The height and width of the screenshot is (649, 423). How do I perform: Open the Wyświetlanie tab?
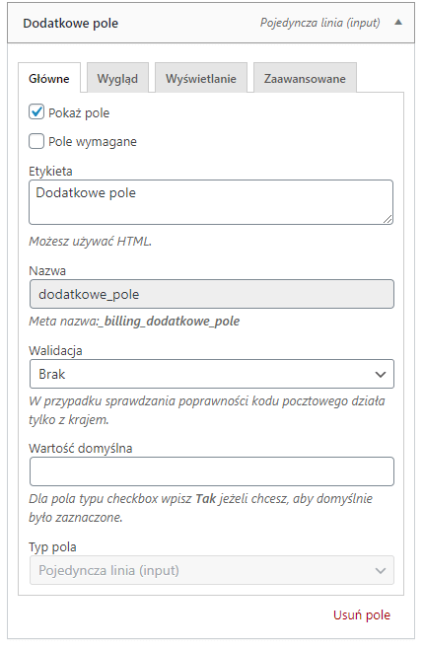201,78
